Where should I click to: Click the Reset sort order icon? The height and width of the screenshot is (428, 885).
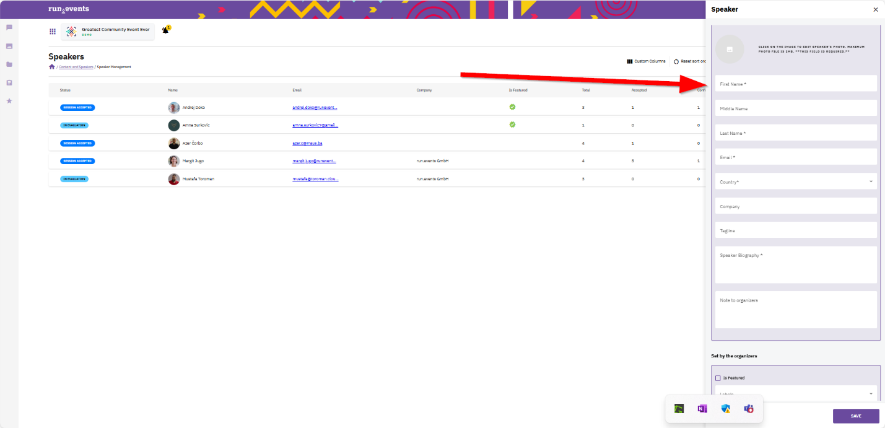click(676, 61)
